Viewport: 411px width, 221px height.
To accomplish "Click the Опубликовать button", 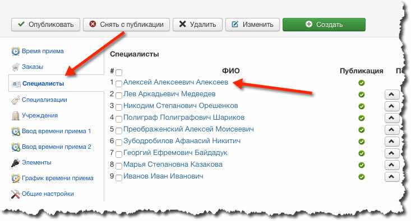I will pyautogui.click(x=45, y=25).
